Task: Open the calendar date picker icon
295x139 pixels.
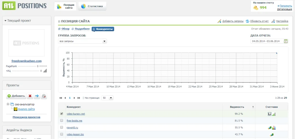Action: tap(286, 41)
